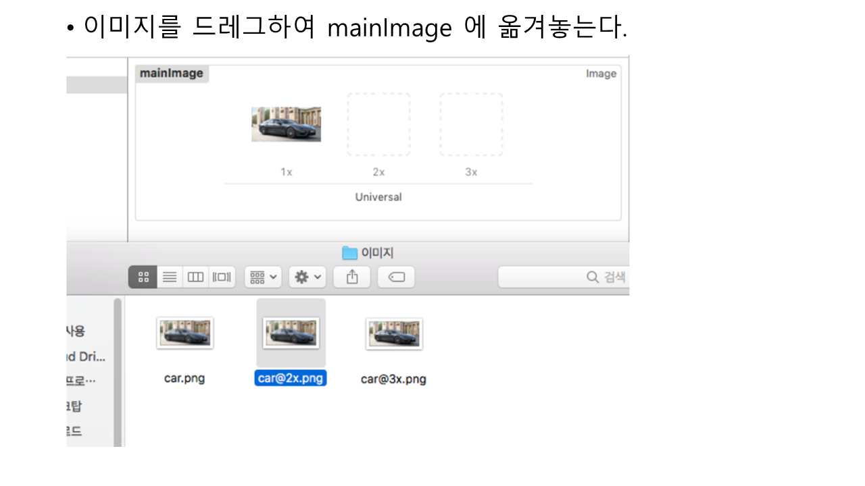Image resolution: width=865 pixels, height=486 pixels.
Task: Click the 검색 search field
Action: click(x=564, y=277)
